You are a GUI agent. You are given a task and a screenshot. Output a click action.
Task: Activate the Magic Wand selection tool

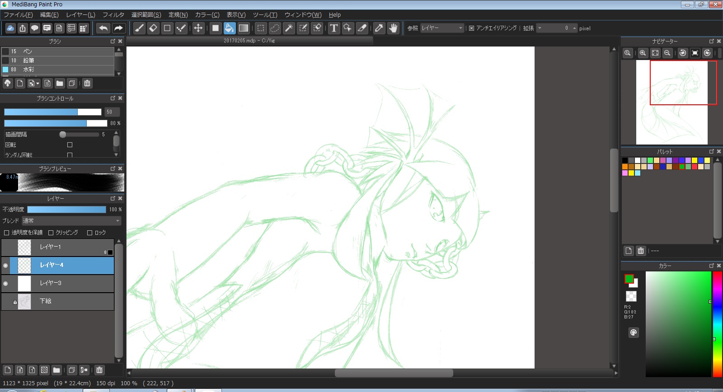tap(289, 28)
